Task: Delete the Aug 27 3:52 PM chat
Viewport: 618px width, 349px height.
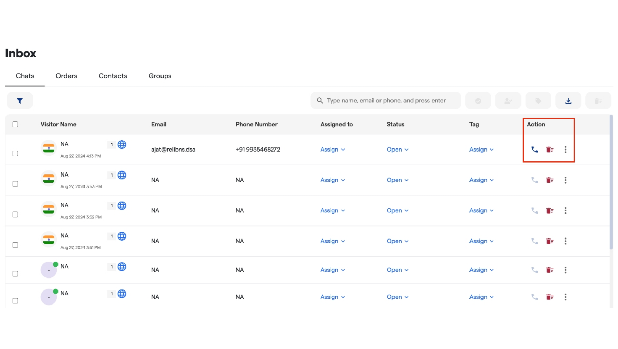Action: (x=550, y=211)
